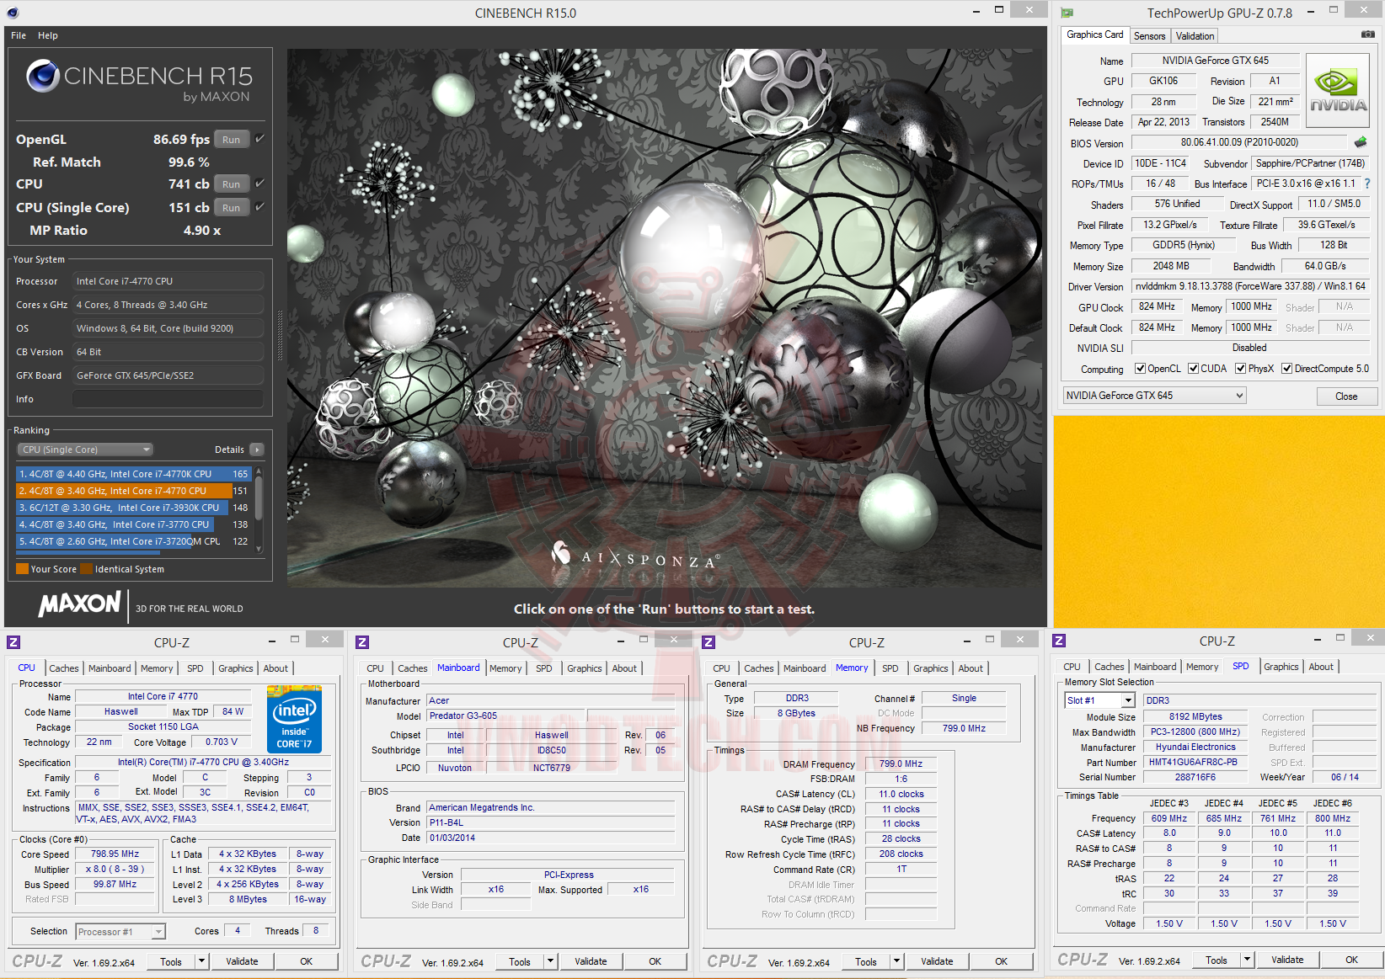The height and width of the screenshot is (979, 1385).
Task: Open the Slot #1 memory slot dropdown
Action: coord(1100,700)
